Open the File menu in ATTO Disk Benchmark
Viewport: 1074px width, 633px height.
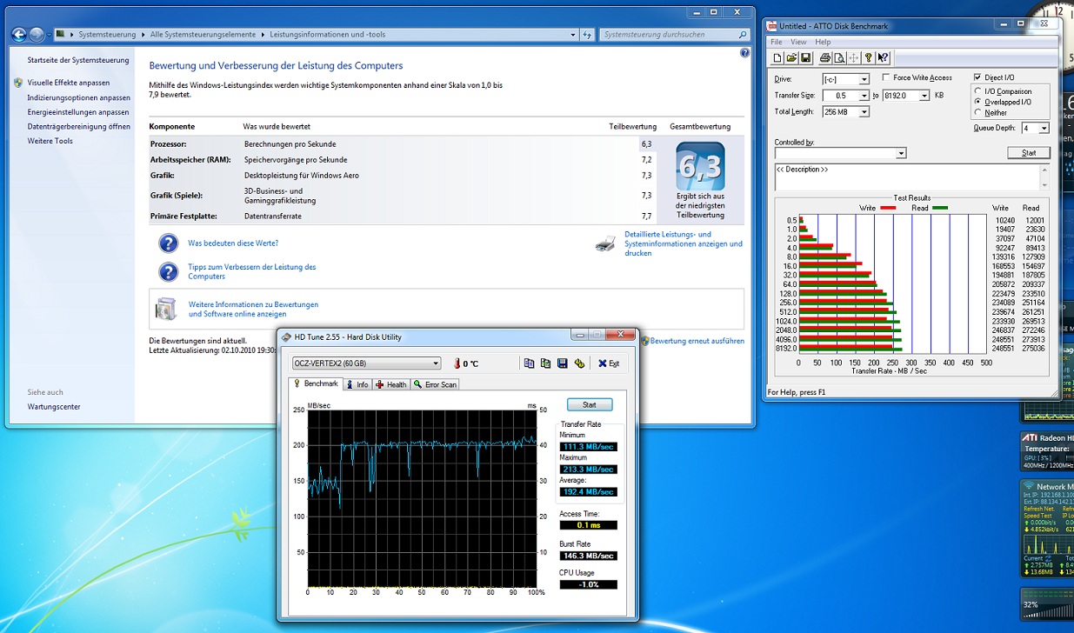[x=777, y=42]
